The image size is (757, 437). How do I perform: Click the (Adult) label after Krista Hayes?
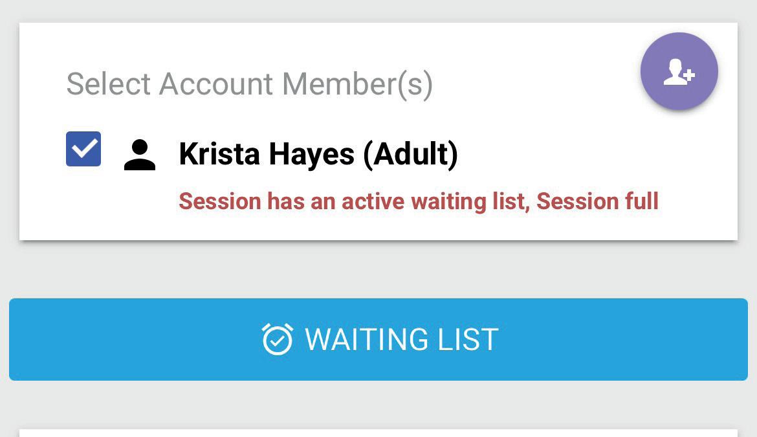pos(410,155)
